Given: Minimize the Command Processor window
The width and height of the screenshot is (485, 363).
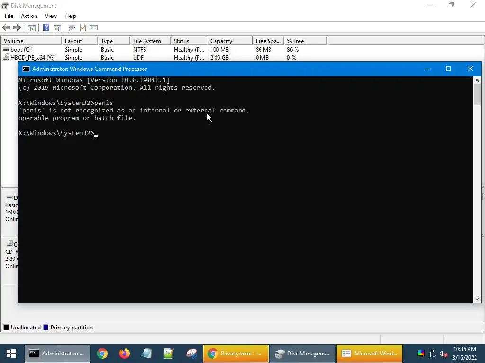Looking at the screenshot, I should [x=427, y=69].
